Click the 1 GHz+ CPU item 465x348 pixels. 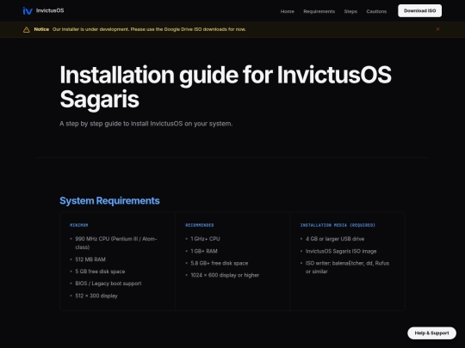(x=205, y=239)
